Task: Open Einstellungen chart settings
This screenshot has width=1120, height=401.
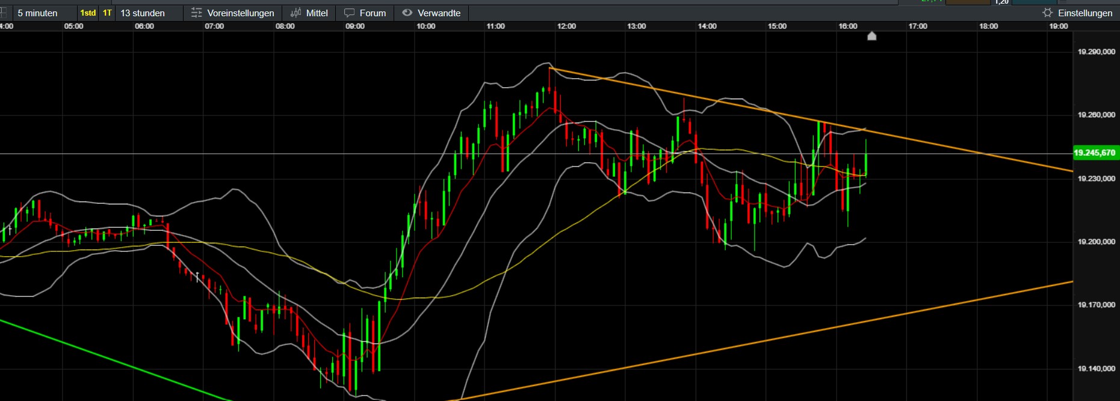Action: coord(1077,13)
